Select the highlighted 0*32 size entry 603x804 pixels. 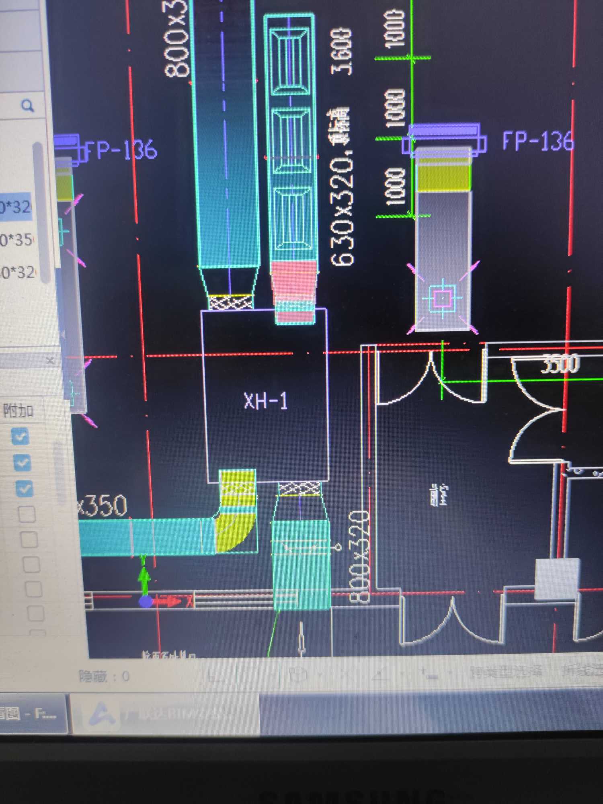[15, 207]
